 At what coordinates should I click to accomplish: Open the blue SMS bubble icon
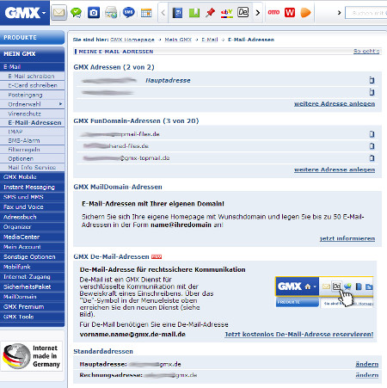pyautogui.click(x=129, y=12)
